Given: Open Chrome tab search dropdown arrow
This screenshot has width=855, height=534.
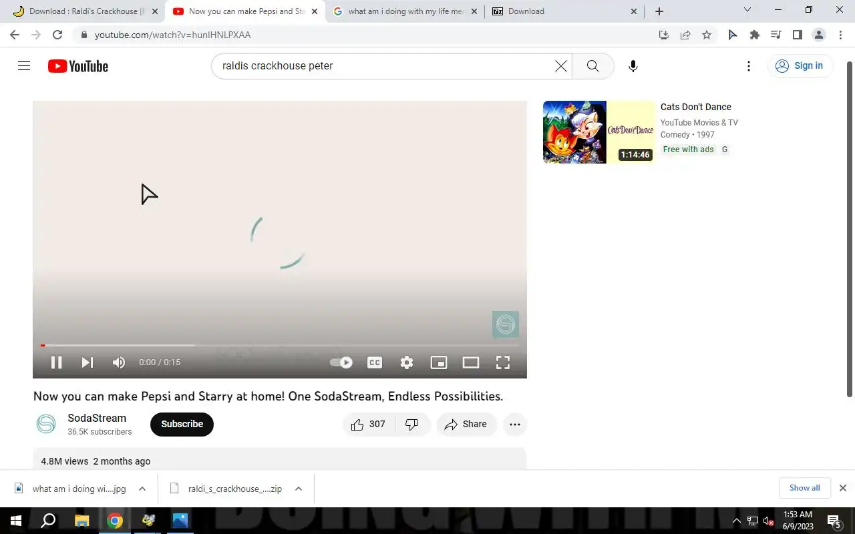Looking at the screenshot, I should tap(747, 10).
